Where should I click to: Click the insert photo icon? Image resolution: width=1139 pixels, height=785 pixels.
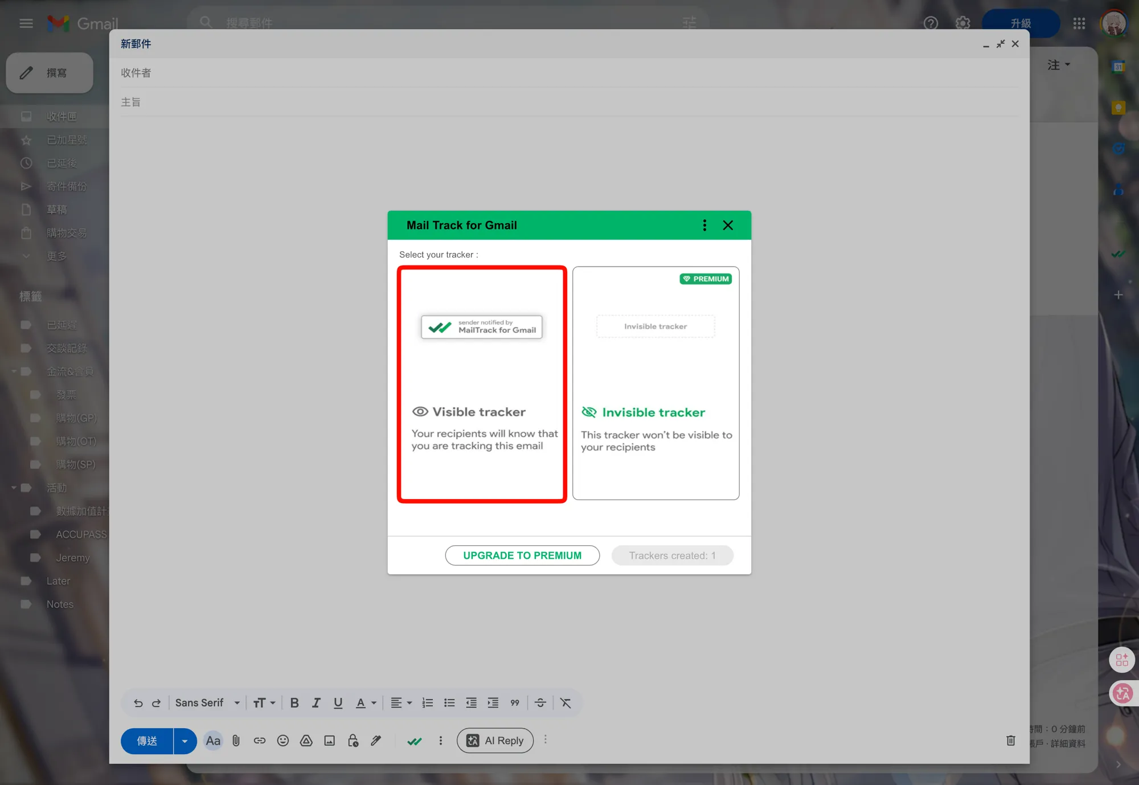[330, 741]
